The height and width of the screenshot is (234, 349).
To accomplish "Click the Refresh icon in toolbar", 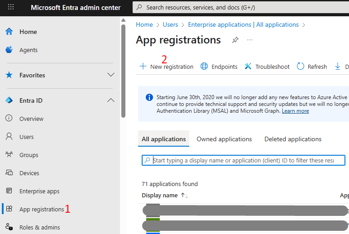I will [301, 67].
